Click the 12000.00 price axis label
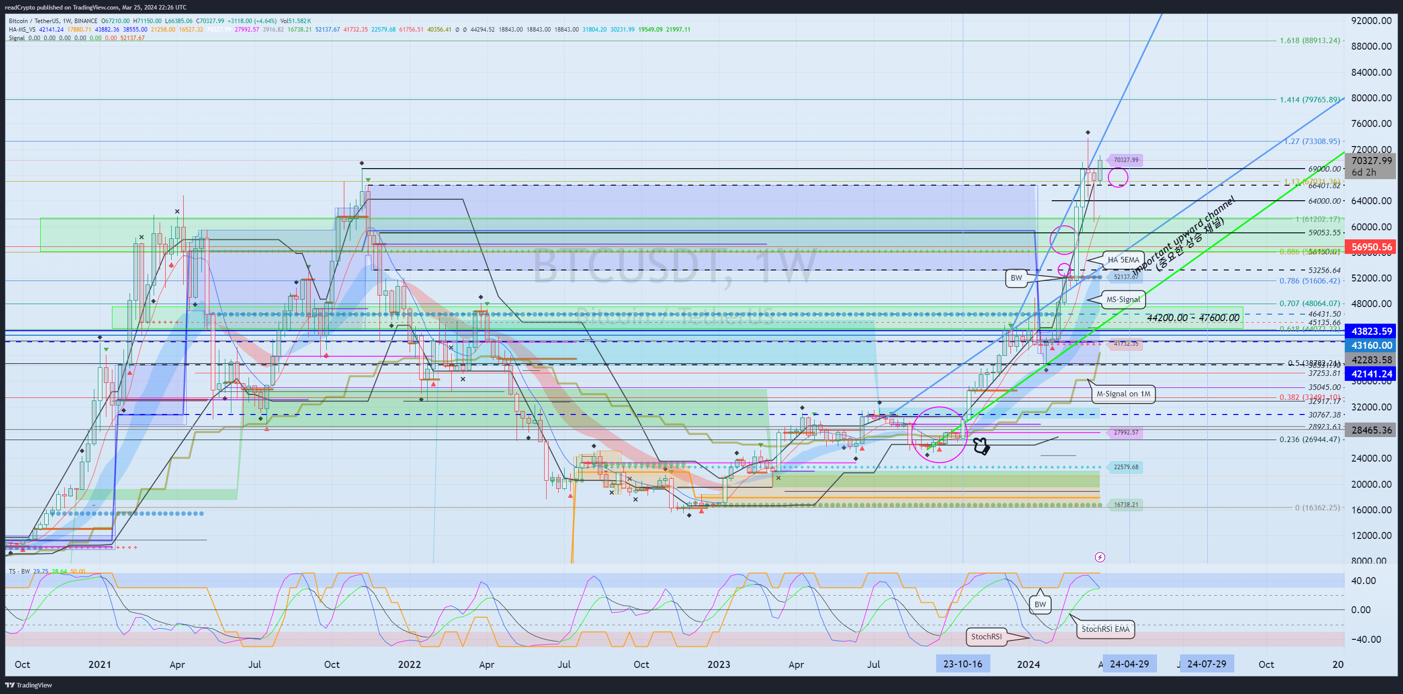Viewport: 1403px width, 694px height. tap(1371, 535)
